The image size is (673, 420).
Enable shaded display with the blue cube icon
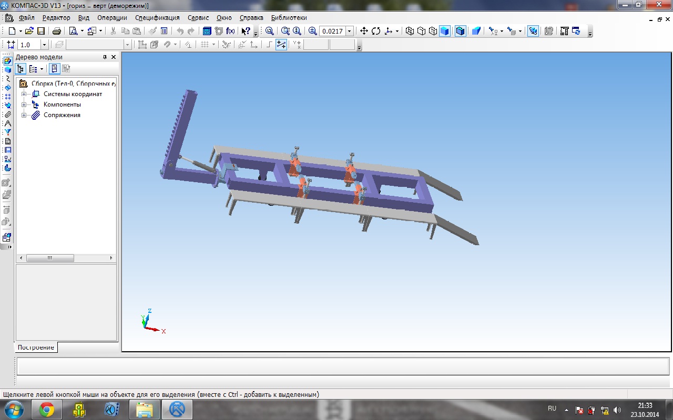445,31
